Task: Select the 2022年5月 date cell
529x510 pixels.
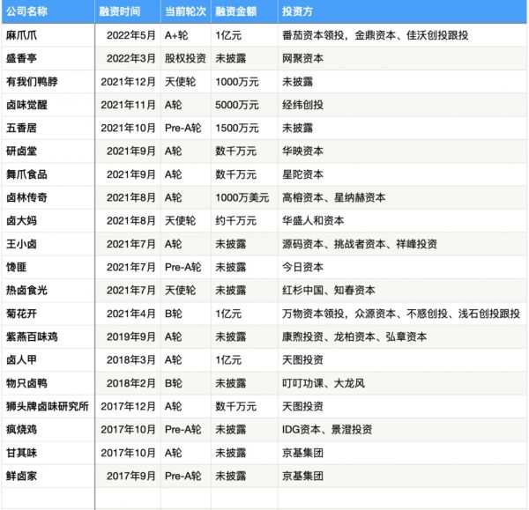Action: coord(130,35)
